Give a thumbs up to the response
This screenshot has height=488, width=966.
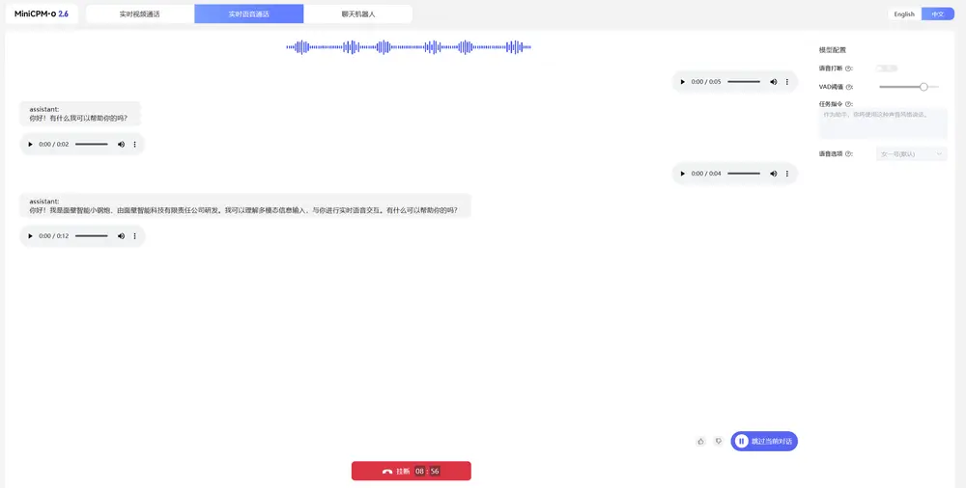(700, 442)
